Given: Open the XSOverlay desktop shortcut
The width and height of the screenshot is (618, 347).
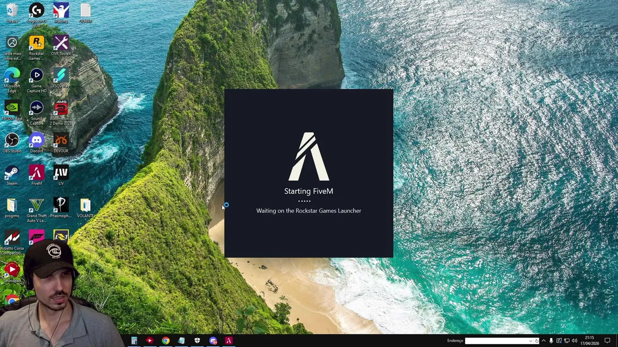Looking at the screenshot, I should coord(61,78).
